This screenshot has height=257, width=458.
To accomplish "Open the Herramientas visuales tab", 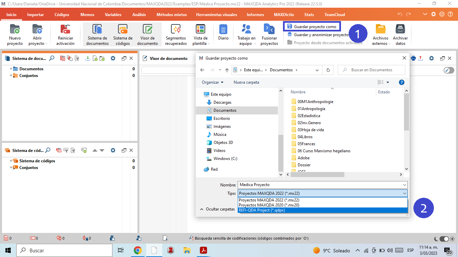I will pos(217,14).
